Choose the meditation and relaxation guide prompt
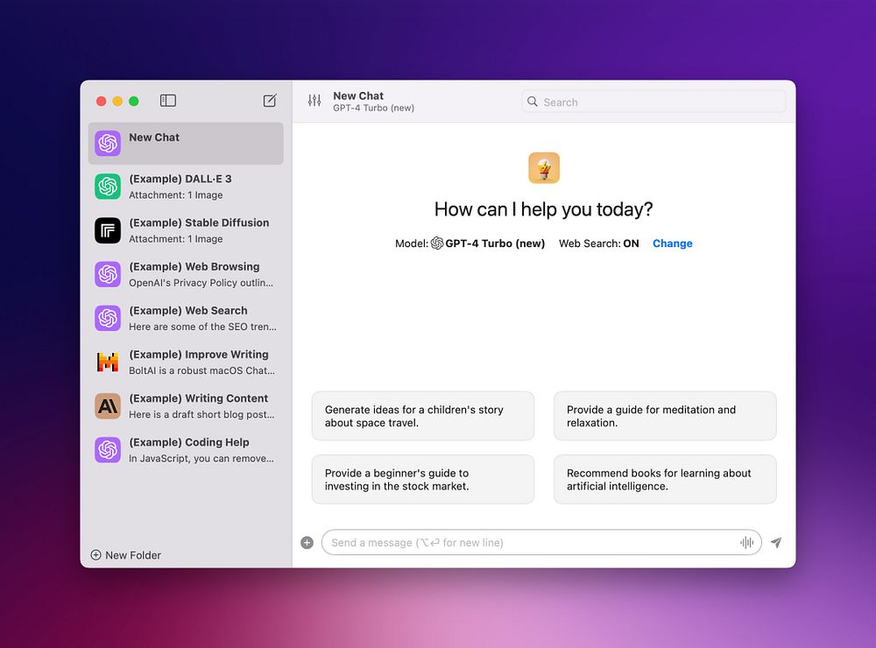This screenshot has width=876, height=648. click(x=665, y=416)
